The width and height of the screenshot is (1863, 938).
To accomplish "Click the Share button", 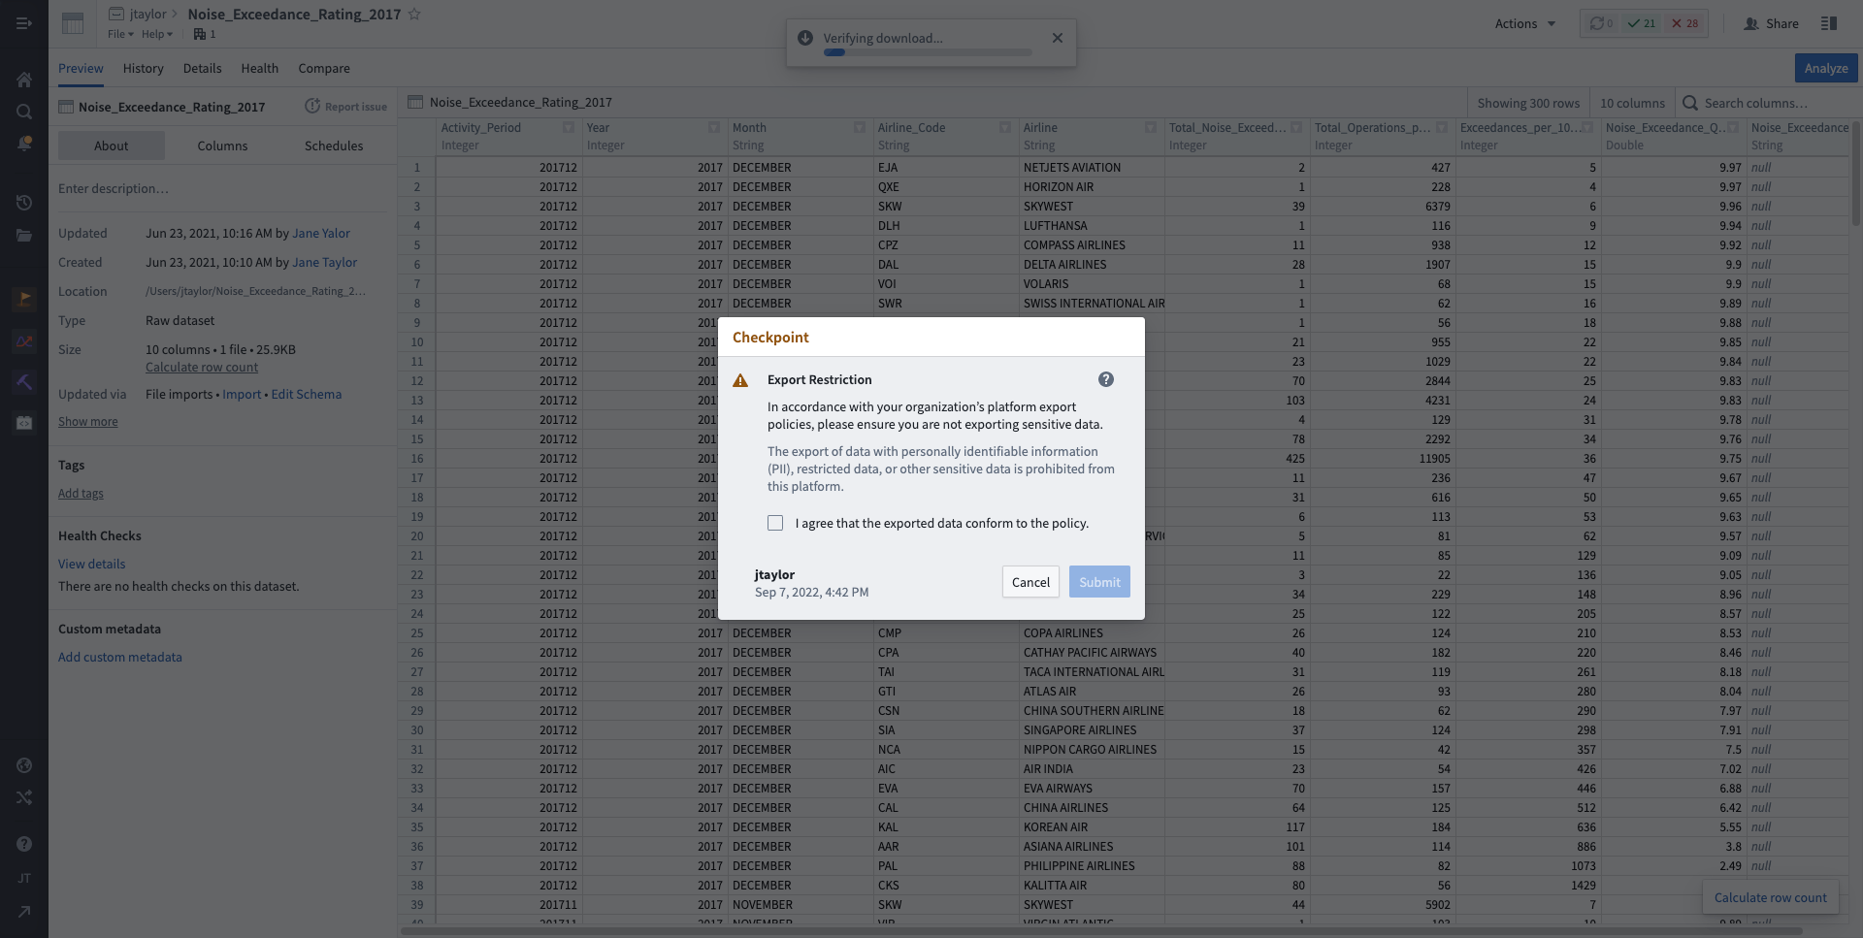I will pos(1771,23).
